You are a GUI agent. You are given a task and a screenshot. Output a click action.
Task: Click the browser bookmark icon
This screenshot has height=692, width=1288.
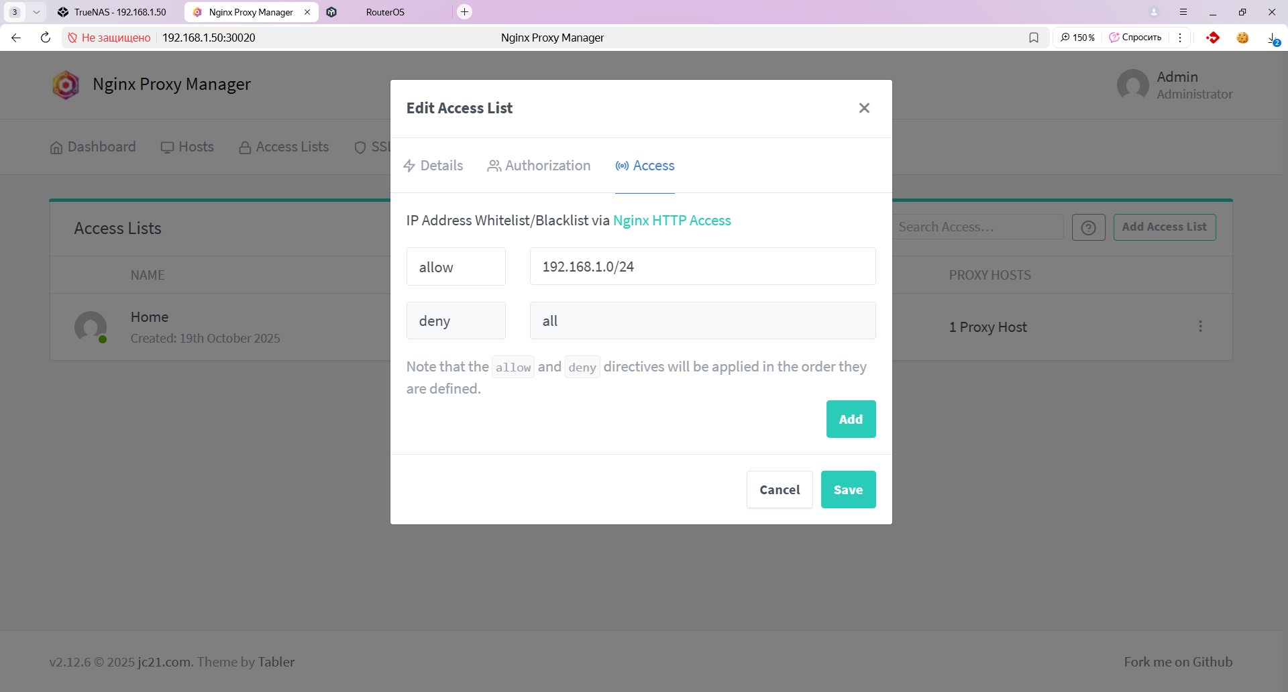[x=1034, y=38]
